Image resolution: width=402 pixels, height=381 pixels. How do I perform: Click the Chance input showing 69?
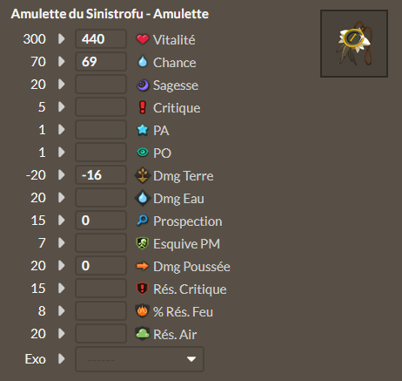point(101,61)
